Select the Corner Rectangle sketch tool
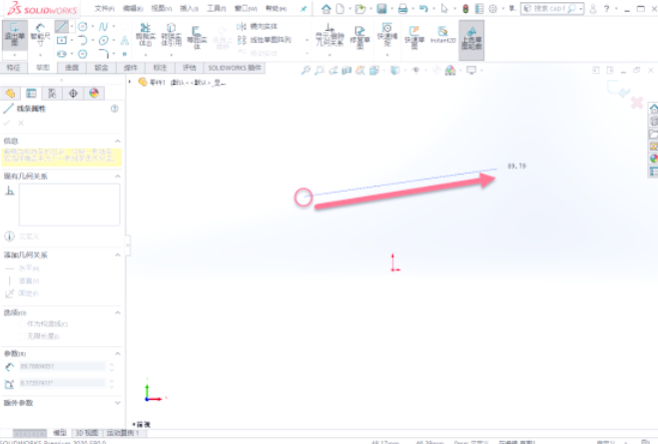This screenshot has height=444, width=658. tap(62, 40)
